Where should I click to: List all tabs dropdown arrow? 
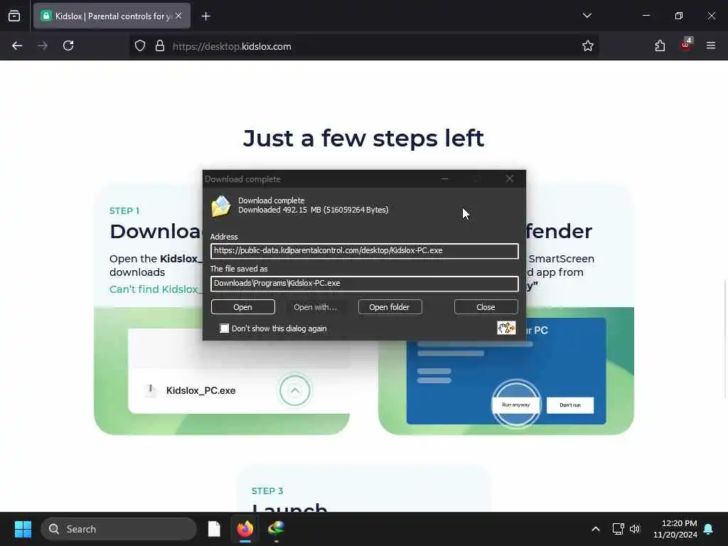(587, 16)
